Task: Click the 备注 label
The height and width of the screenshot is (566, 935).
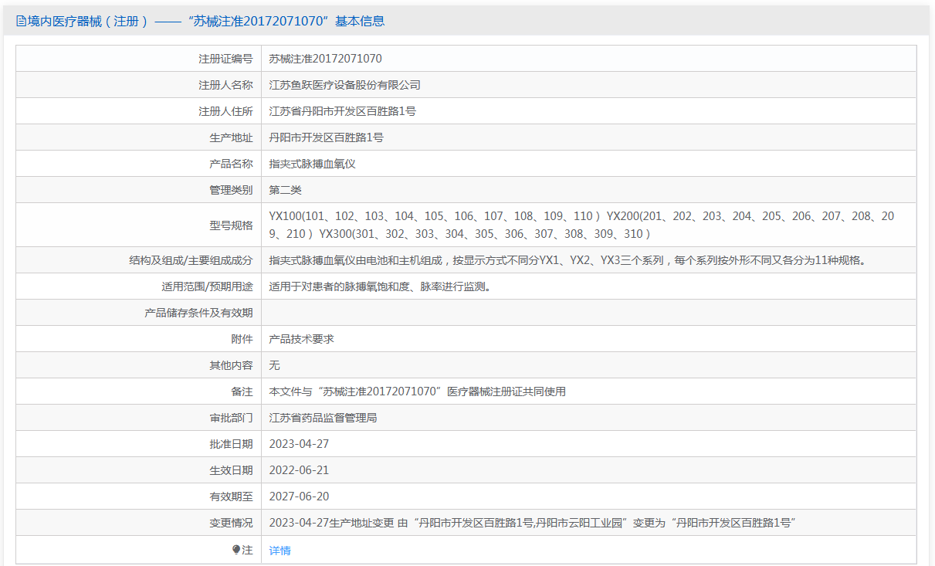Action: pyautogui.click(x=242, y=391)
